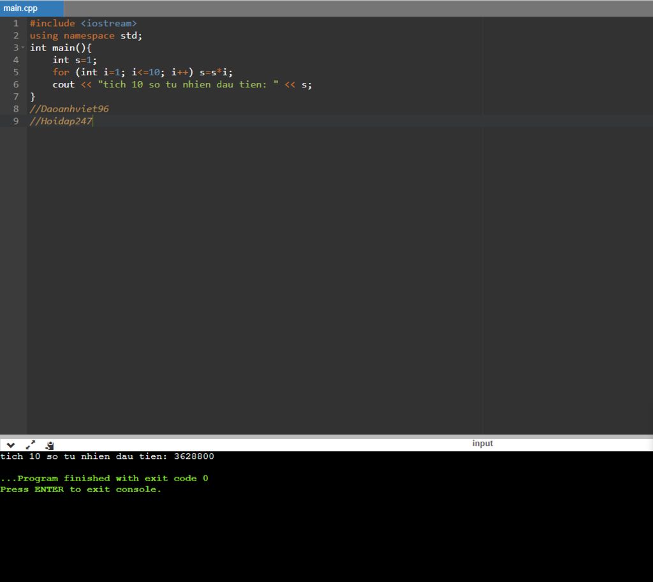Viewport: 653px width, 582px height.
Task: Expand the console panel to fullscreen
Action: (31, 445)
